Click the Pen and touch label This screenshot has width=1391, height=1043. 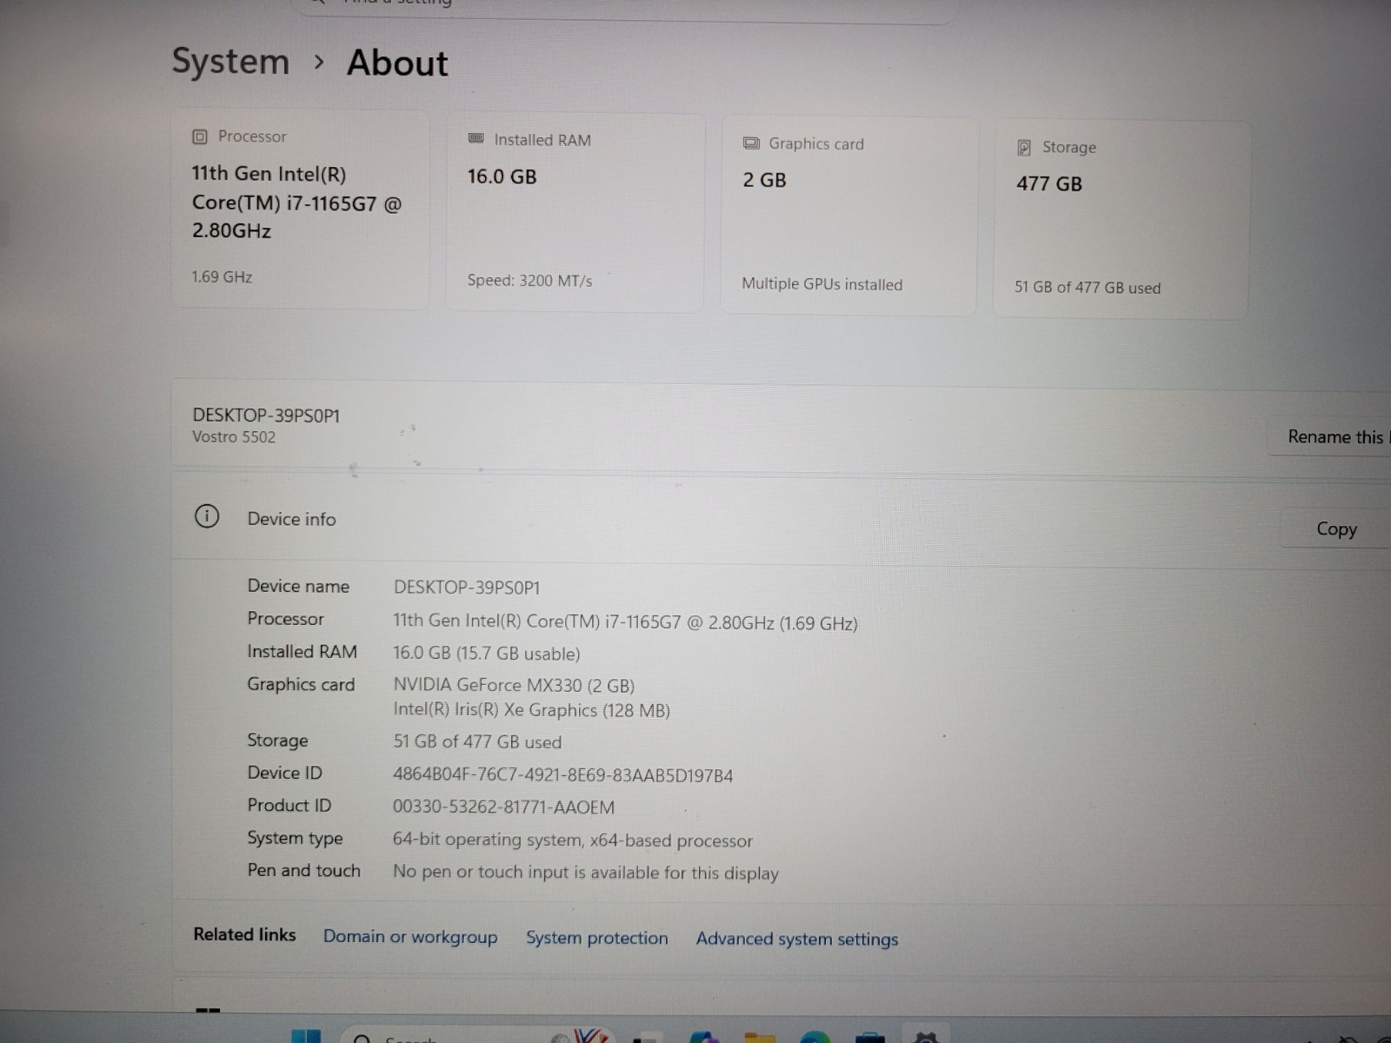[x=303, y=871]
